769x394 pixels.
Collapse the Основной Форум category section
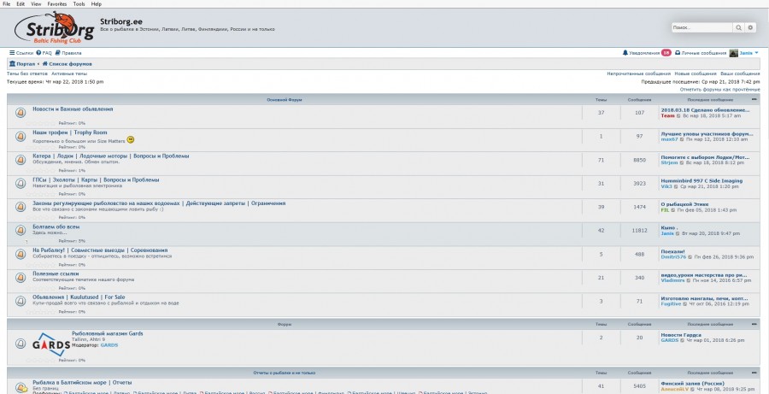click(754, 99)
